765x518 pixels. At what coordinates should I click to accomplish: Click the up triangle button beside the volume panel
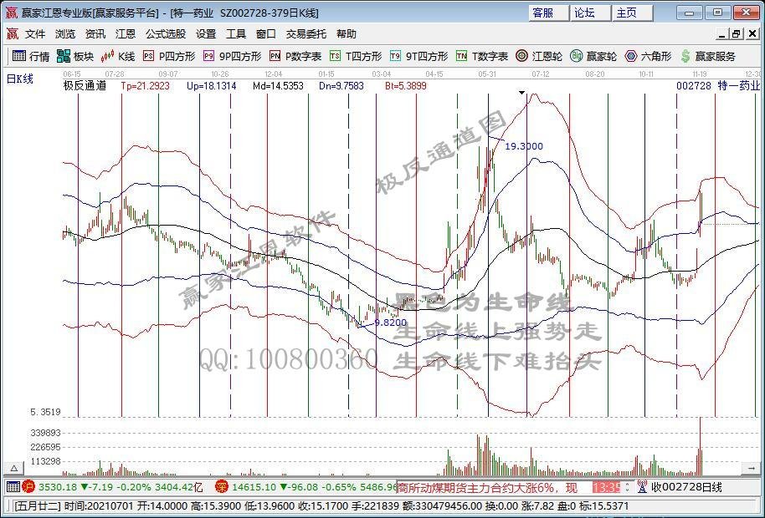pyautogui.click(x=13, y=469)
